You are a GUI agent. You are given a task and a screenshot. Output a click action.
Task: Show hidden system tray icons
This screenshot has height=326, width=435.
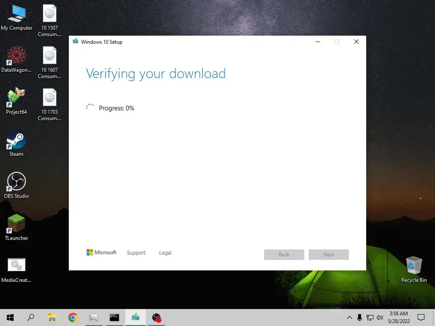(x=350, y=318)
